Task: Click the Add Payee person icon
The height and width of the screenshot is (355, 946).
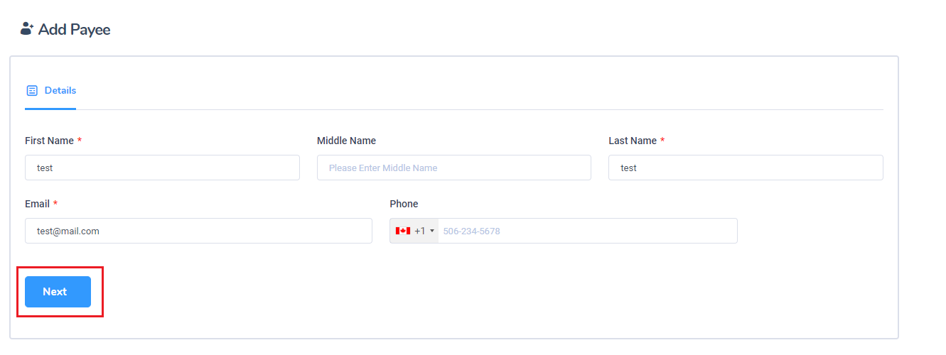Action: (27, 29)
